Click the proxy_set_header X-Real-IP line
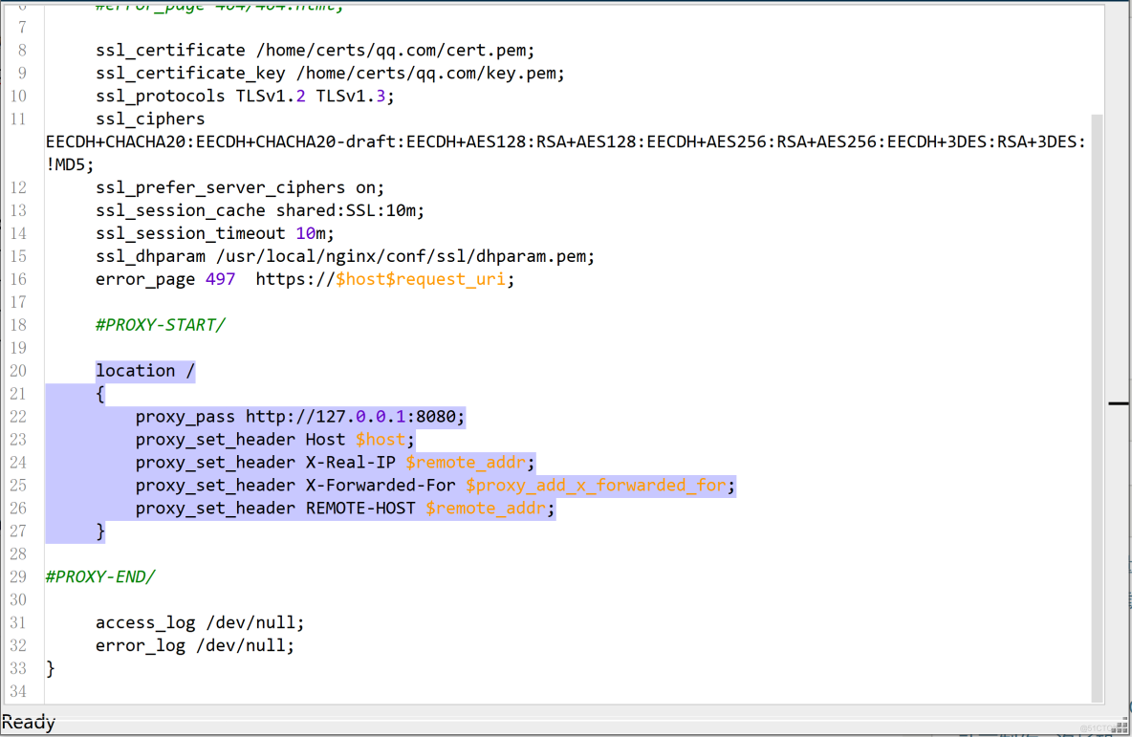This screenshot has height=737, width=1132. [x=335, y=463]
